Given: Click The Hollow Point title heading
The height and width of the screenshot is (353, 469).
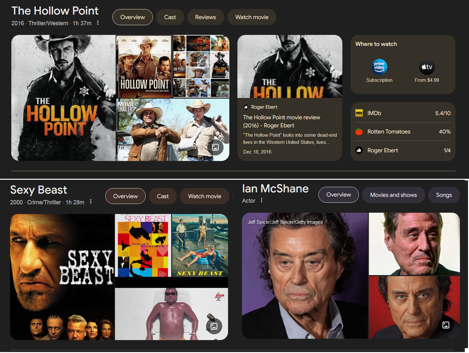Looking at the screenshot, I should point(55,11).
